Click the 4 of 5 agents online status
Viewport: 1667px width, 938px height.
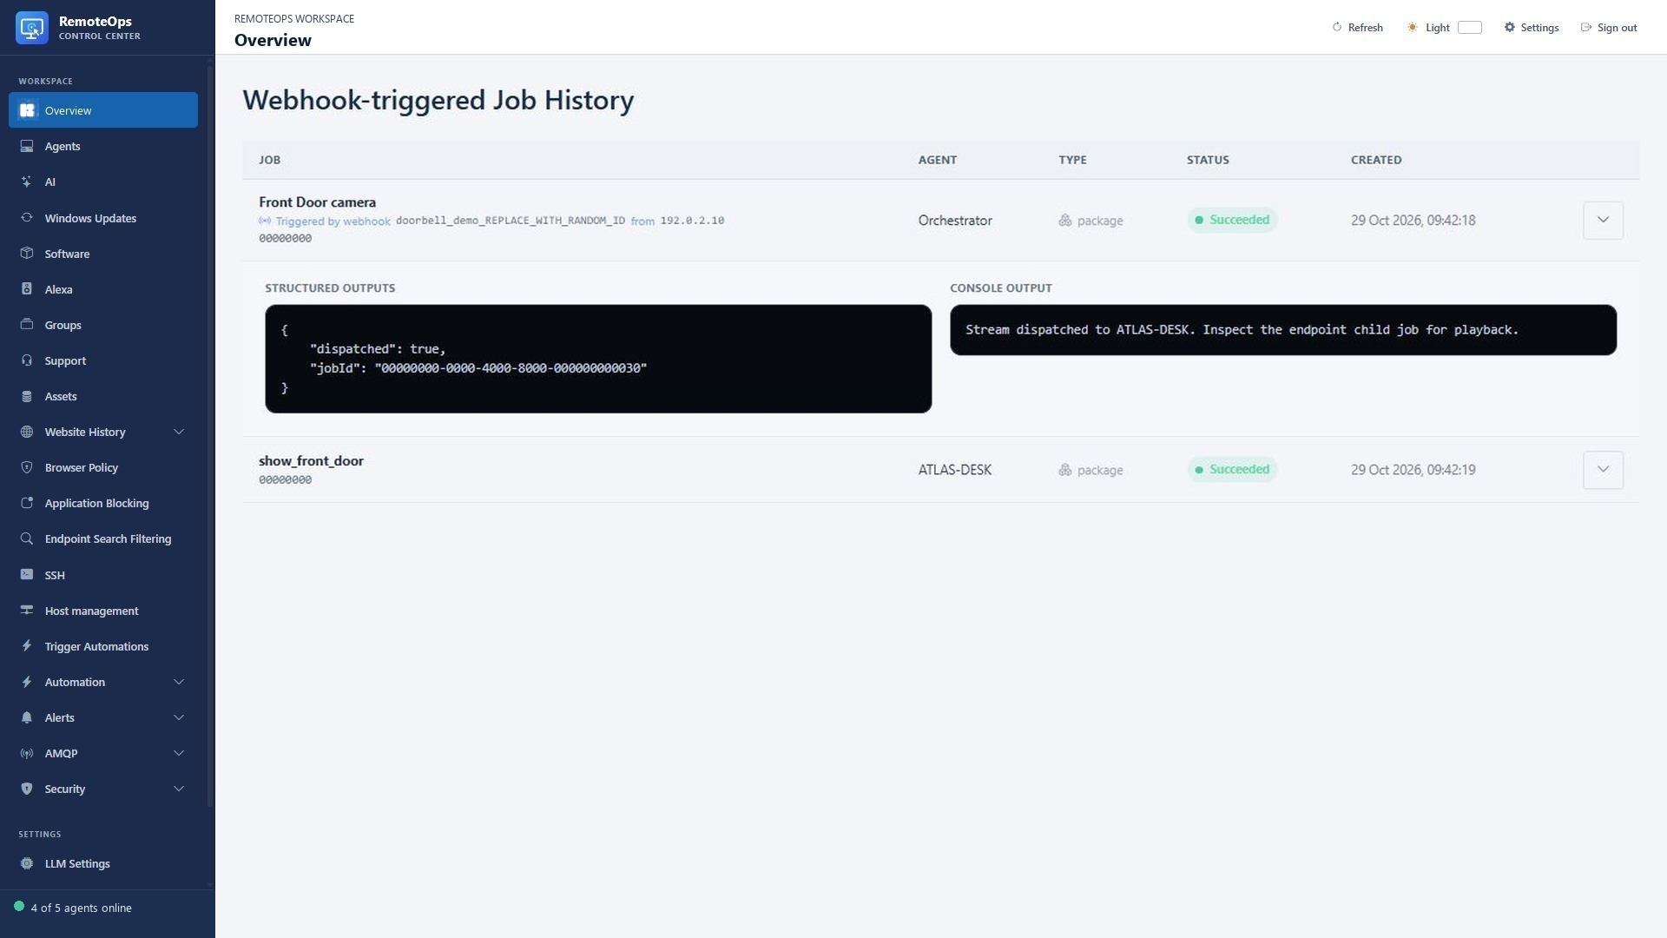73,908
